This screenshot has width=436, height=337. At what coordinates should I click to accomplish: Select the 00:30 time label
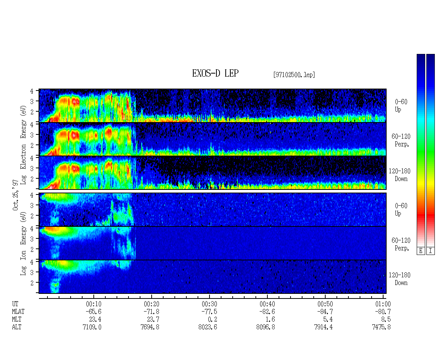coord(210,304)
